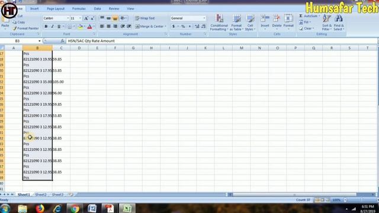379x213 pixels.
Task: Open Chrome from the taskbar
Action: 75,208
